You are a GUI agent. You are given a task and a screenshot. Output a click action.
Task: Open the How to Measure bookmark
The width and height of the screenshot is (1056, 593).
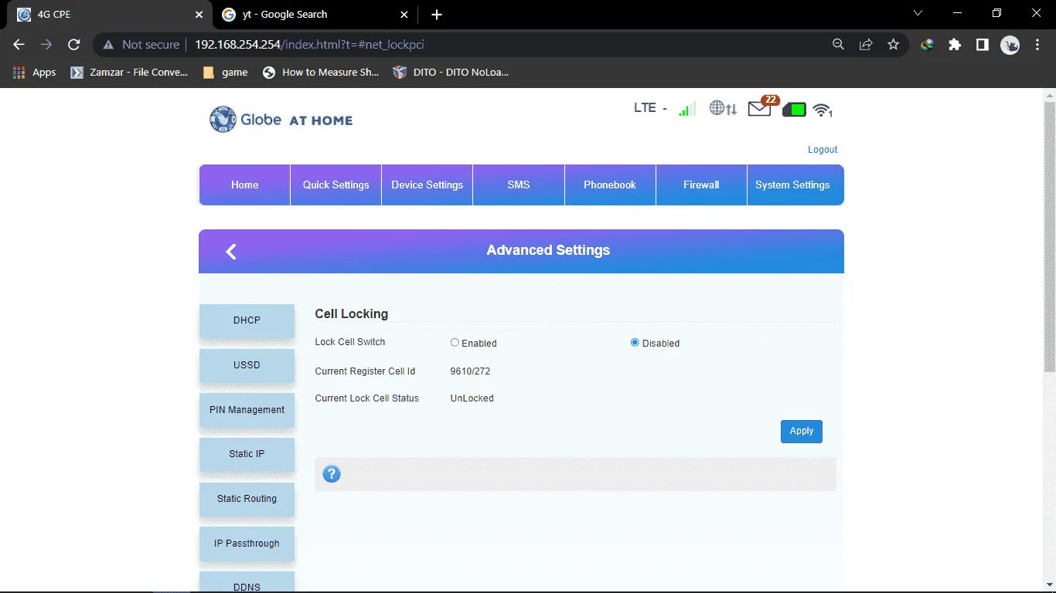click(x=321, y=72)
